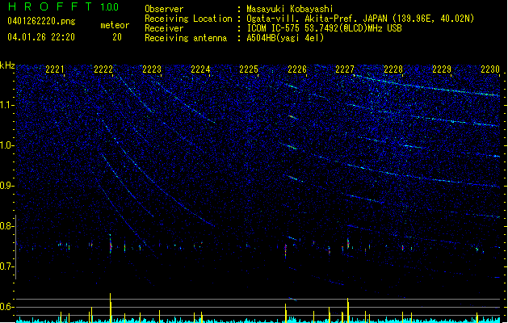Click the Receiving antenna label

pos(186,38)
